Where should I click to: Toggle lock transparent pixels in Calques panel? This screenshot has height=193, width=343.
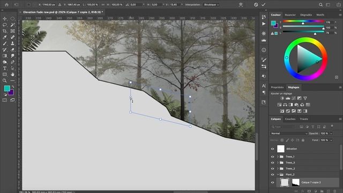click(282, 140)
